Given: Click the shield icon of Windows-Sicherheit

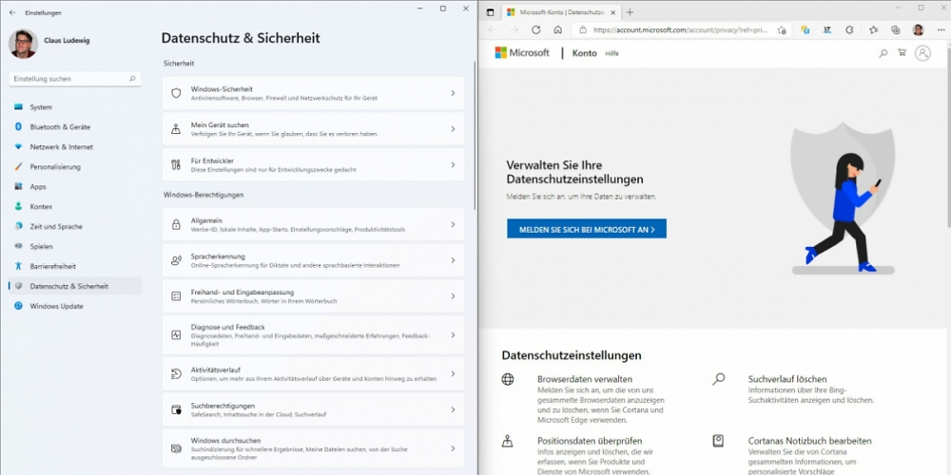Looking at the screenshot, I should pyautogui.click(x=176, y=93).
